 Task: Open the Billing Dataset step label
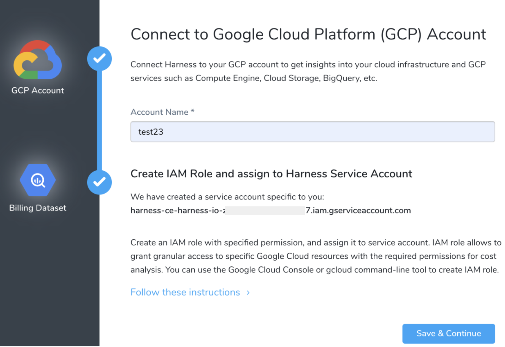point(38,208)
